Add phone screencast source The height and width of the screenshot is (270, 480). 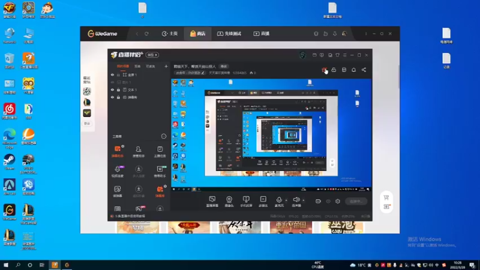[x=246, y=202]
